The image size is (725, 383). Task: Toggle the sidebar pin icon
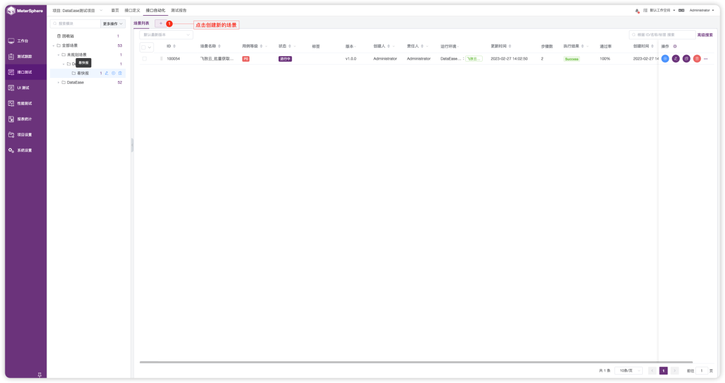point(40,375)
